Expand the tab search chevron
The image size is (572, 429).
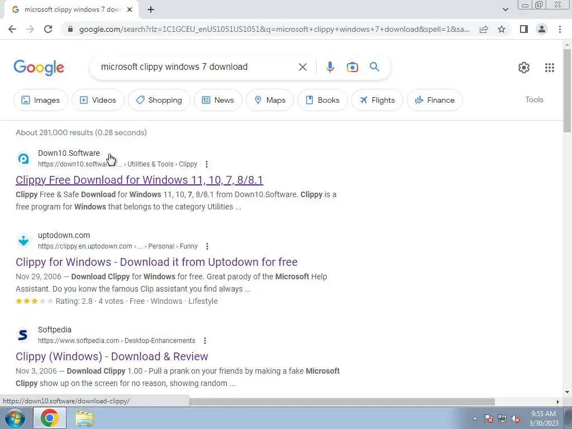coord(505,9)
